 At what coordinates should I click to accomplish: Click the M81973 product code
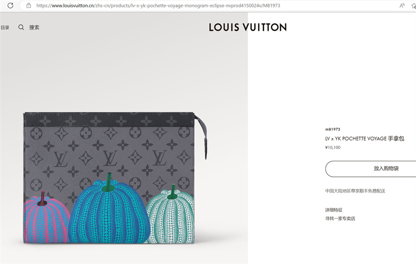[x=333, y=129]
